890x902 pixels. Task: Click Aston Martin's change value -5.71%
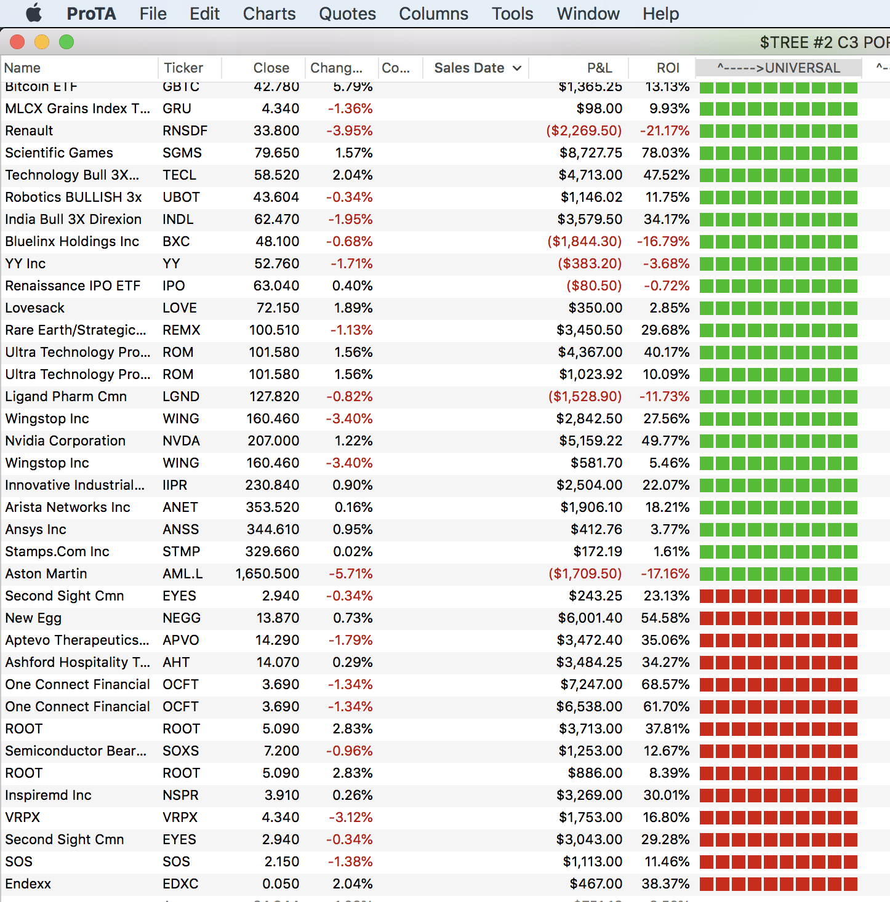pos(350,573)
